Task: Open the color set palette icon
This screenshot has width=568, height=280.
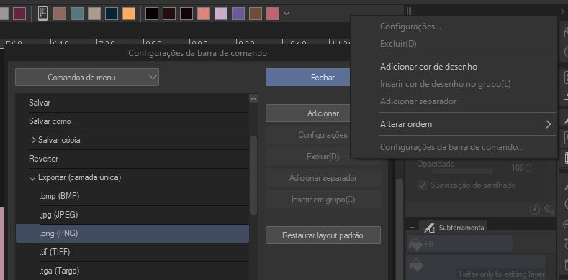Action: pos(42,14)
